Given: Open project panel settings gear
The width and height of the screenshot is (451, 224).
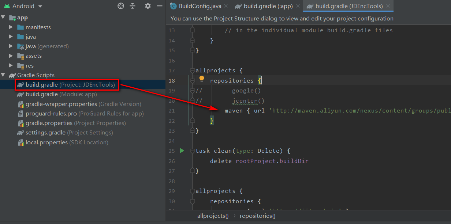Looking at the screenshot, I should tap(148, 6).
